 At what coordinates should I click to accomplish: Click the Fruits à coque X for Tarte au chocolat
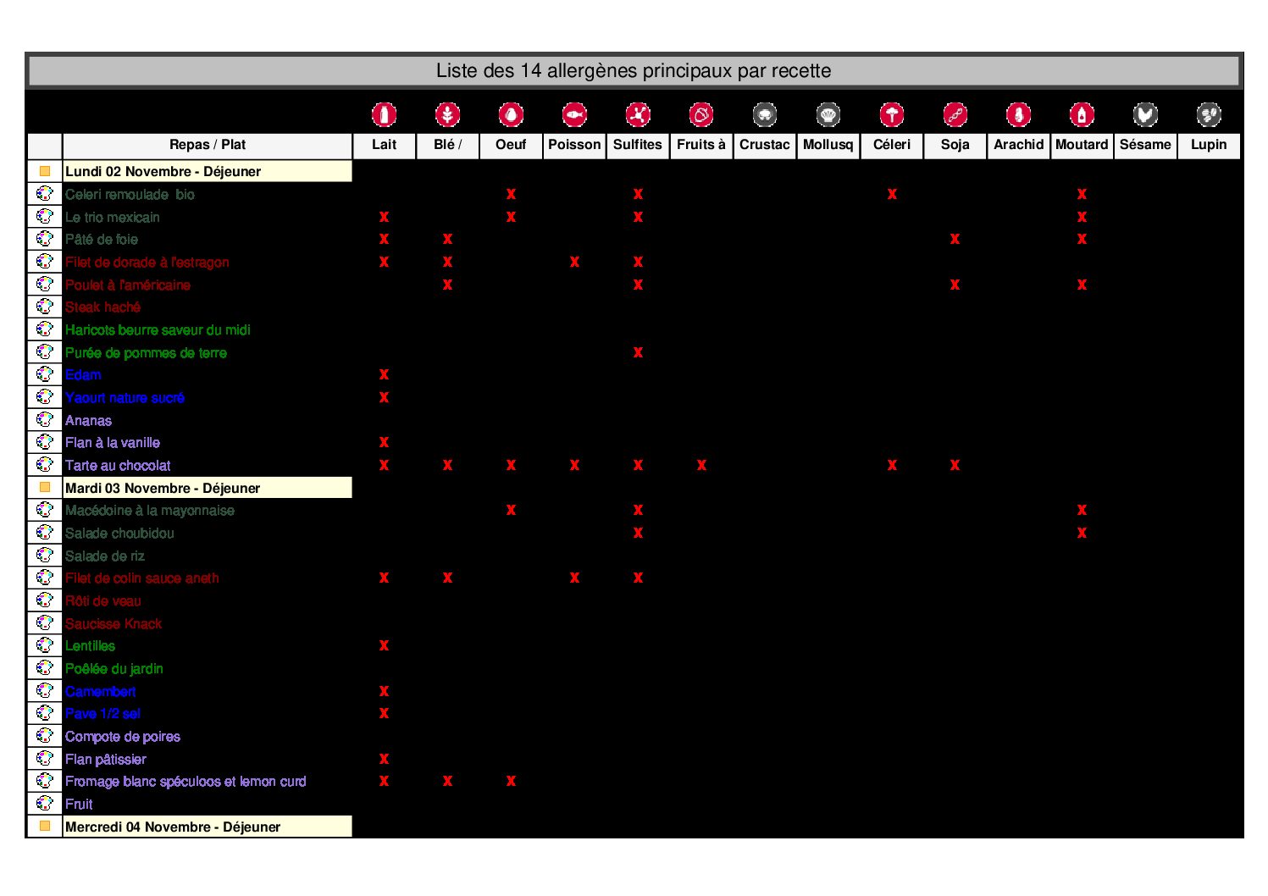click(x=701, y=465)
